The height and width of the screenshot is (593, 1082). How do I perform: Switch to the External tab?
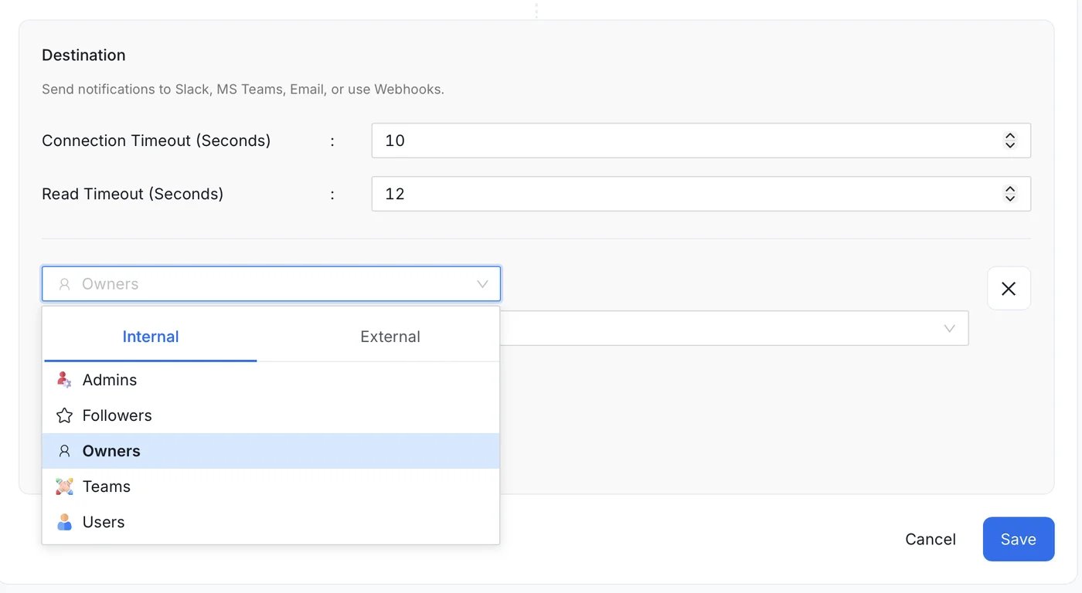(x=390, y=337)
